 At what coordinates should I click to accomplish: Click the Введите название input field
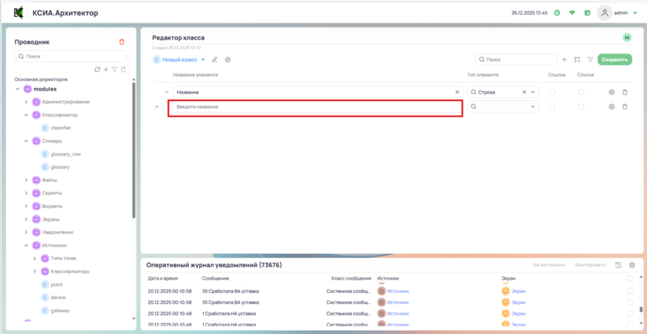(315, 107)
